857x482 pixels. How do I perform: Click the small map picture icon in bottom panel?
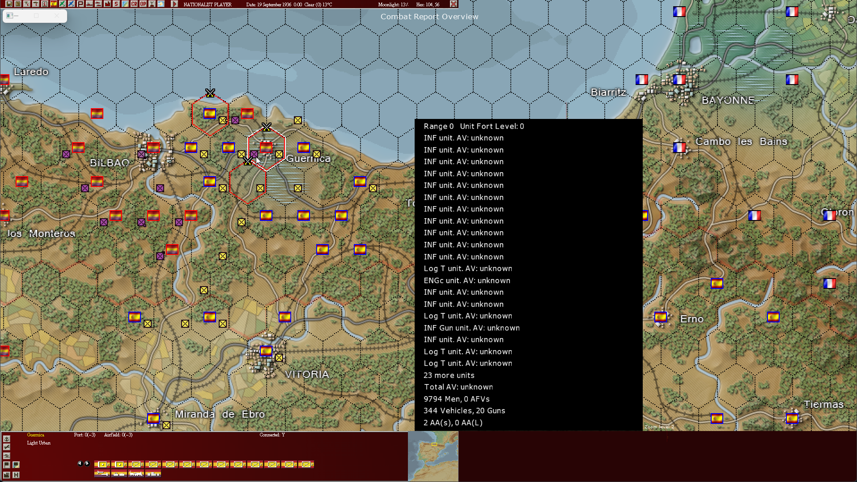click(16, 465)
